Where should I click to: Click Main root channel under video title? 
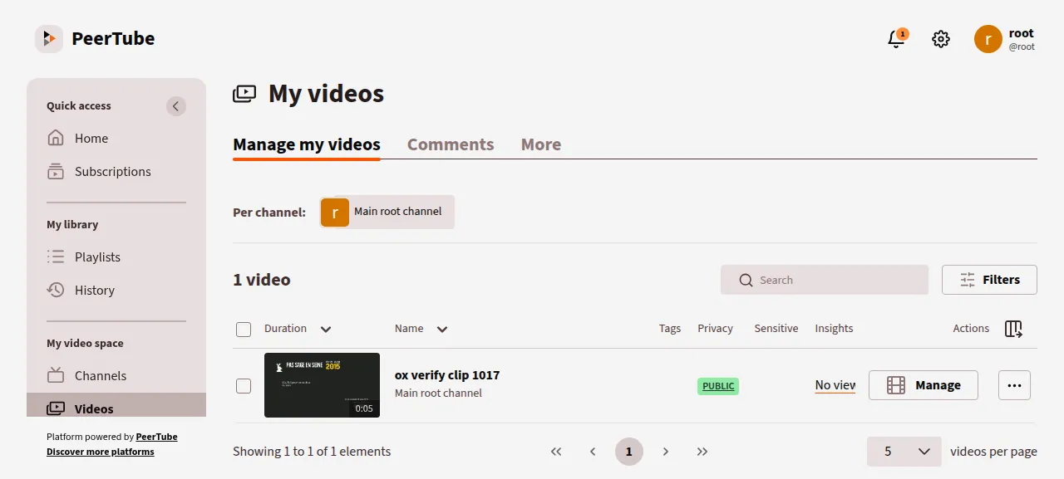point(438,393)
